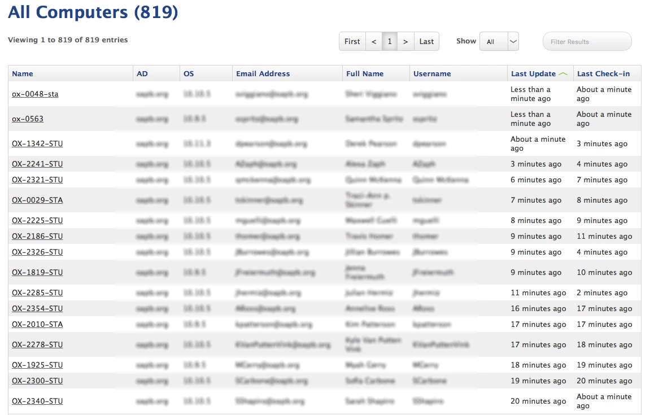Viewport: 650px width, 415px height.
Task: Click '10 minutes ago' in OX-1819-STU row
Action: pyautogui.click(x=604, y=272)
